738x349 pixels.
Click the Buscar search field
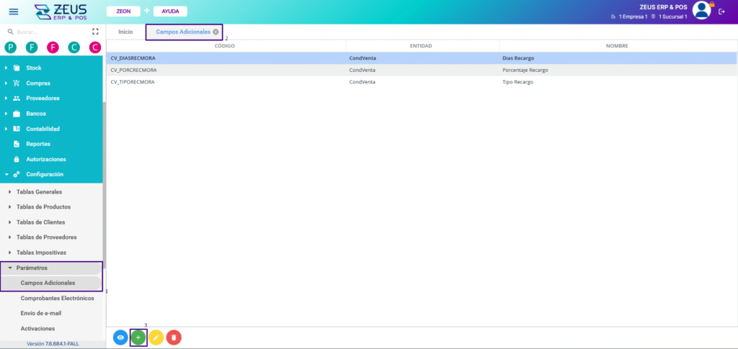click(47, 32)
